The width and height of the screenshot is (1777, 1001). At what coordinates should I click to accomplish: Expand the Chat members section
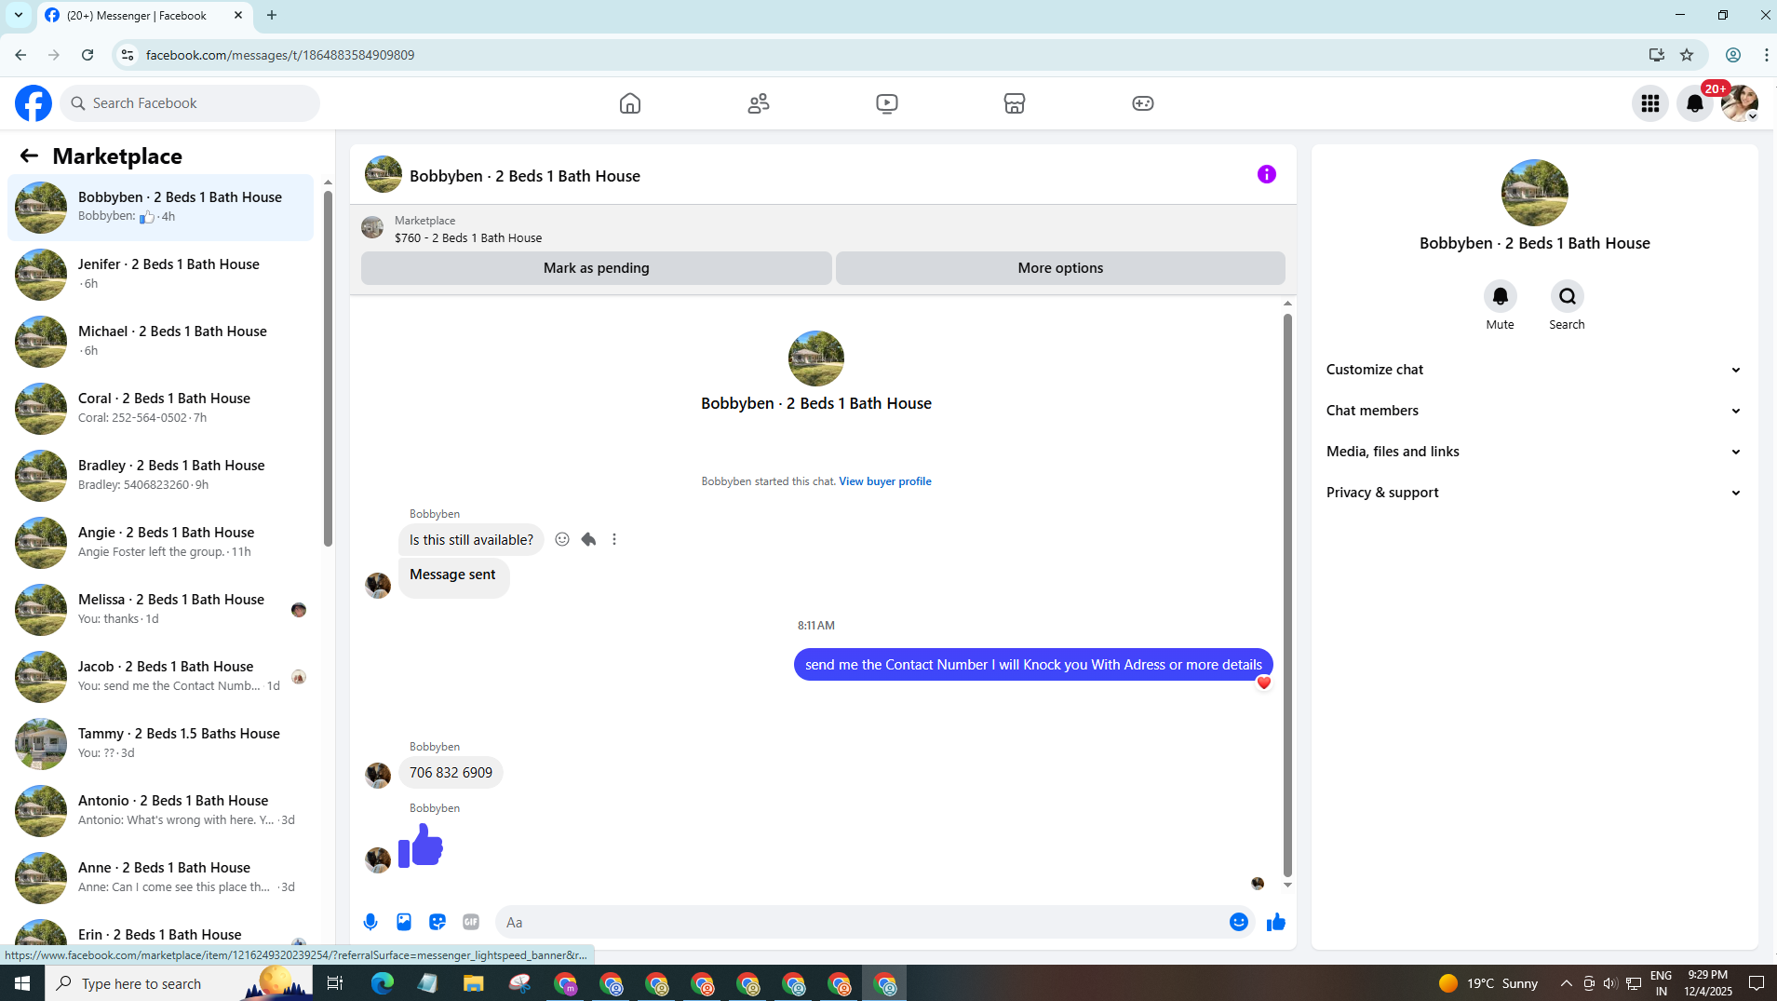(x=1534, y=411)
